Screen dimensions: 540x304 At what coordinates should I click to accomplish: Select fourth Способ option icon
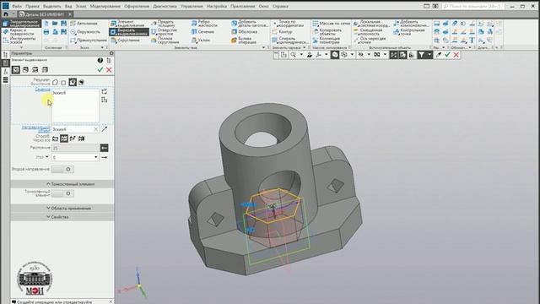click(81, 138)
